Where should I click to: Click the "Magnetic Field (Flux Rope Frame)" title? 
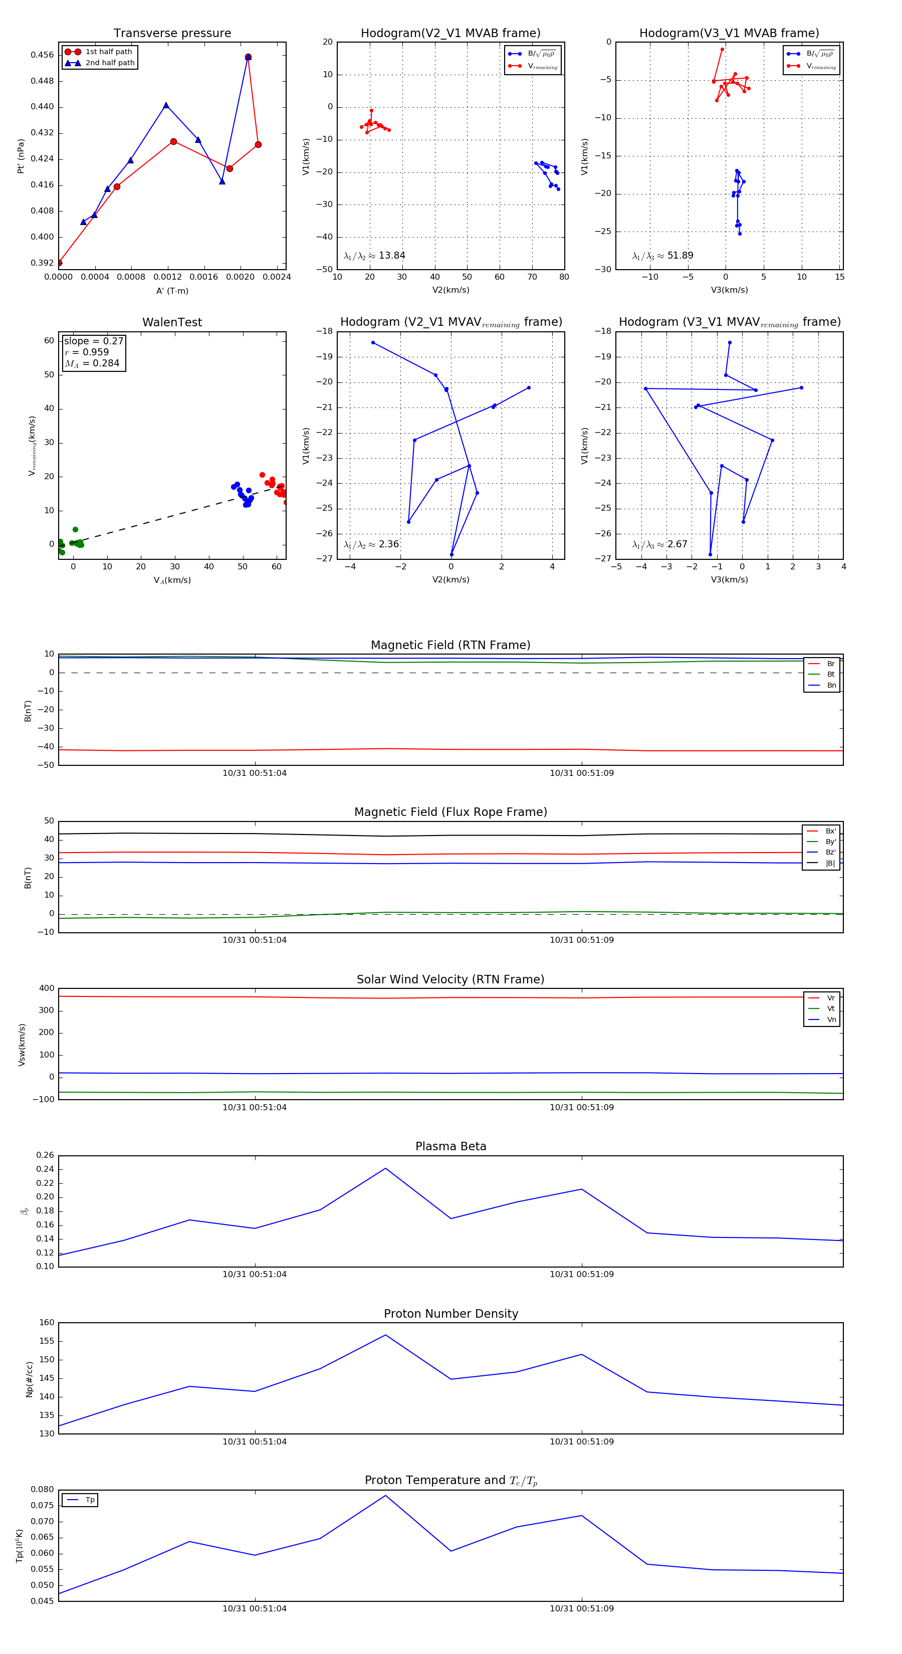point(450,812)
